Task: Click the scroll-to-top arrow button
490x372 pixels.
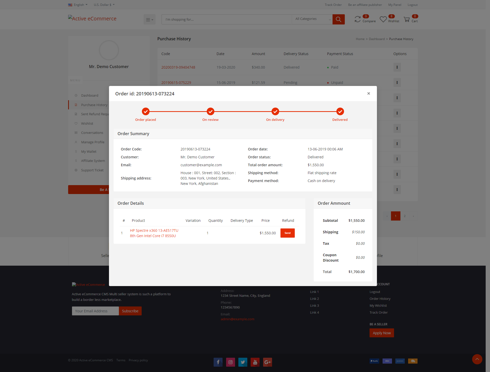Action: 477,359
